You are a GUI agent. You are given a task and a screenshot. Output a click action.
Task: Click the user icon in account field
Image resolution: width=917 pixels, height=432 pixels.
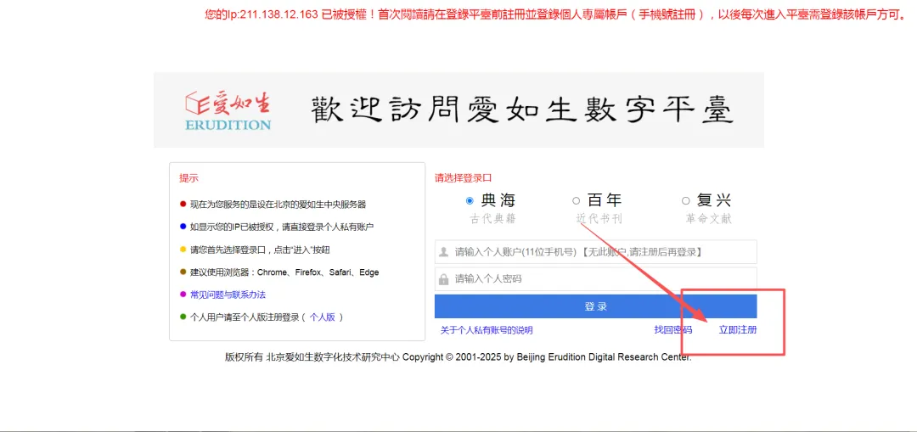pyautogui.click(x=444, y=252)
